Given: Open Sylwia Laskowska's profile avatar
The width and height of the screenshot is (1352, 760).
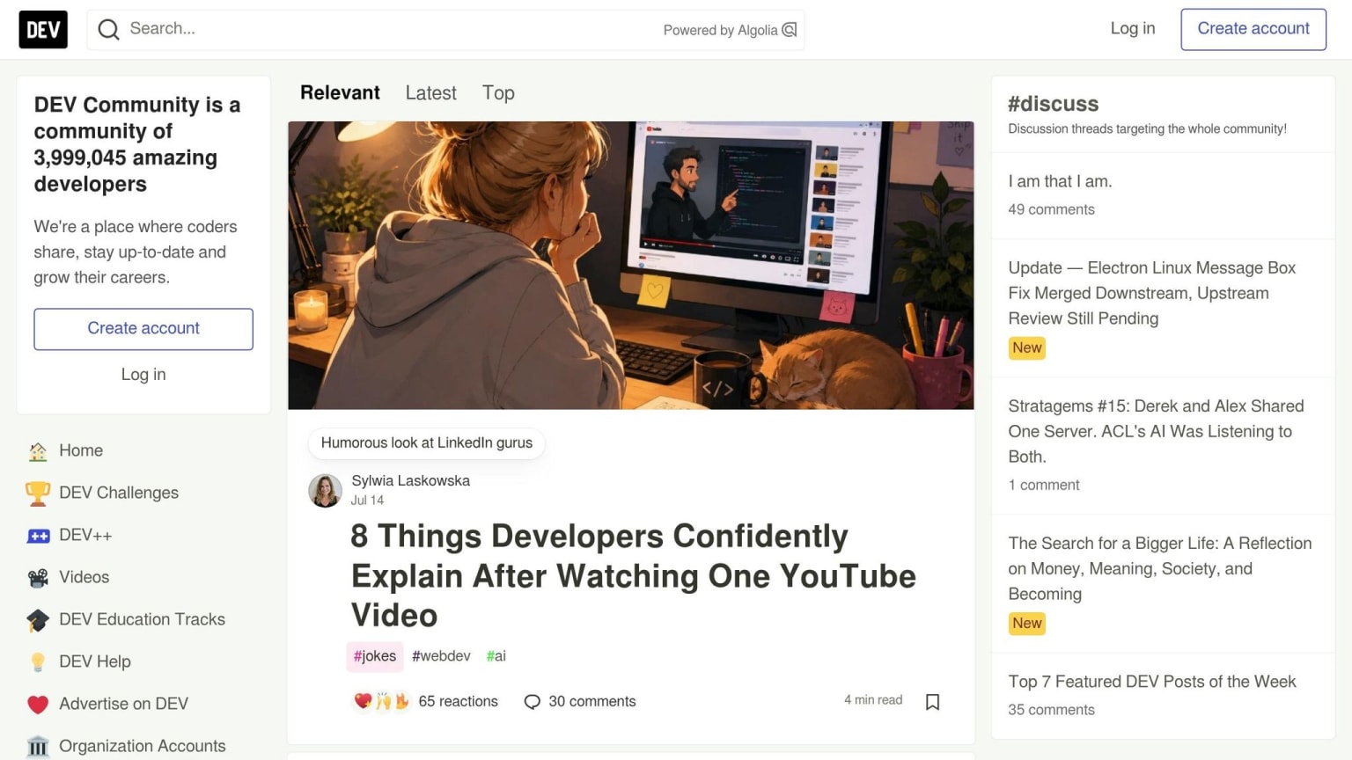Looking at the screenshot, I should click(x=325, y=491).
